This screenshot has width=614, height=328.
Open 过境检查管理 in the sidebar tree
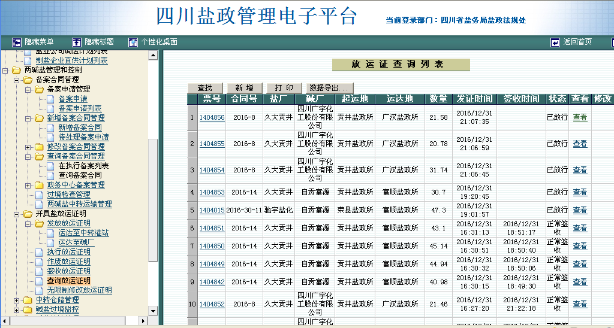68,195
